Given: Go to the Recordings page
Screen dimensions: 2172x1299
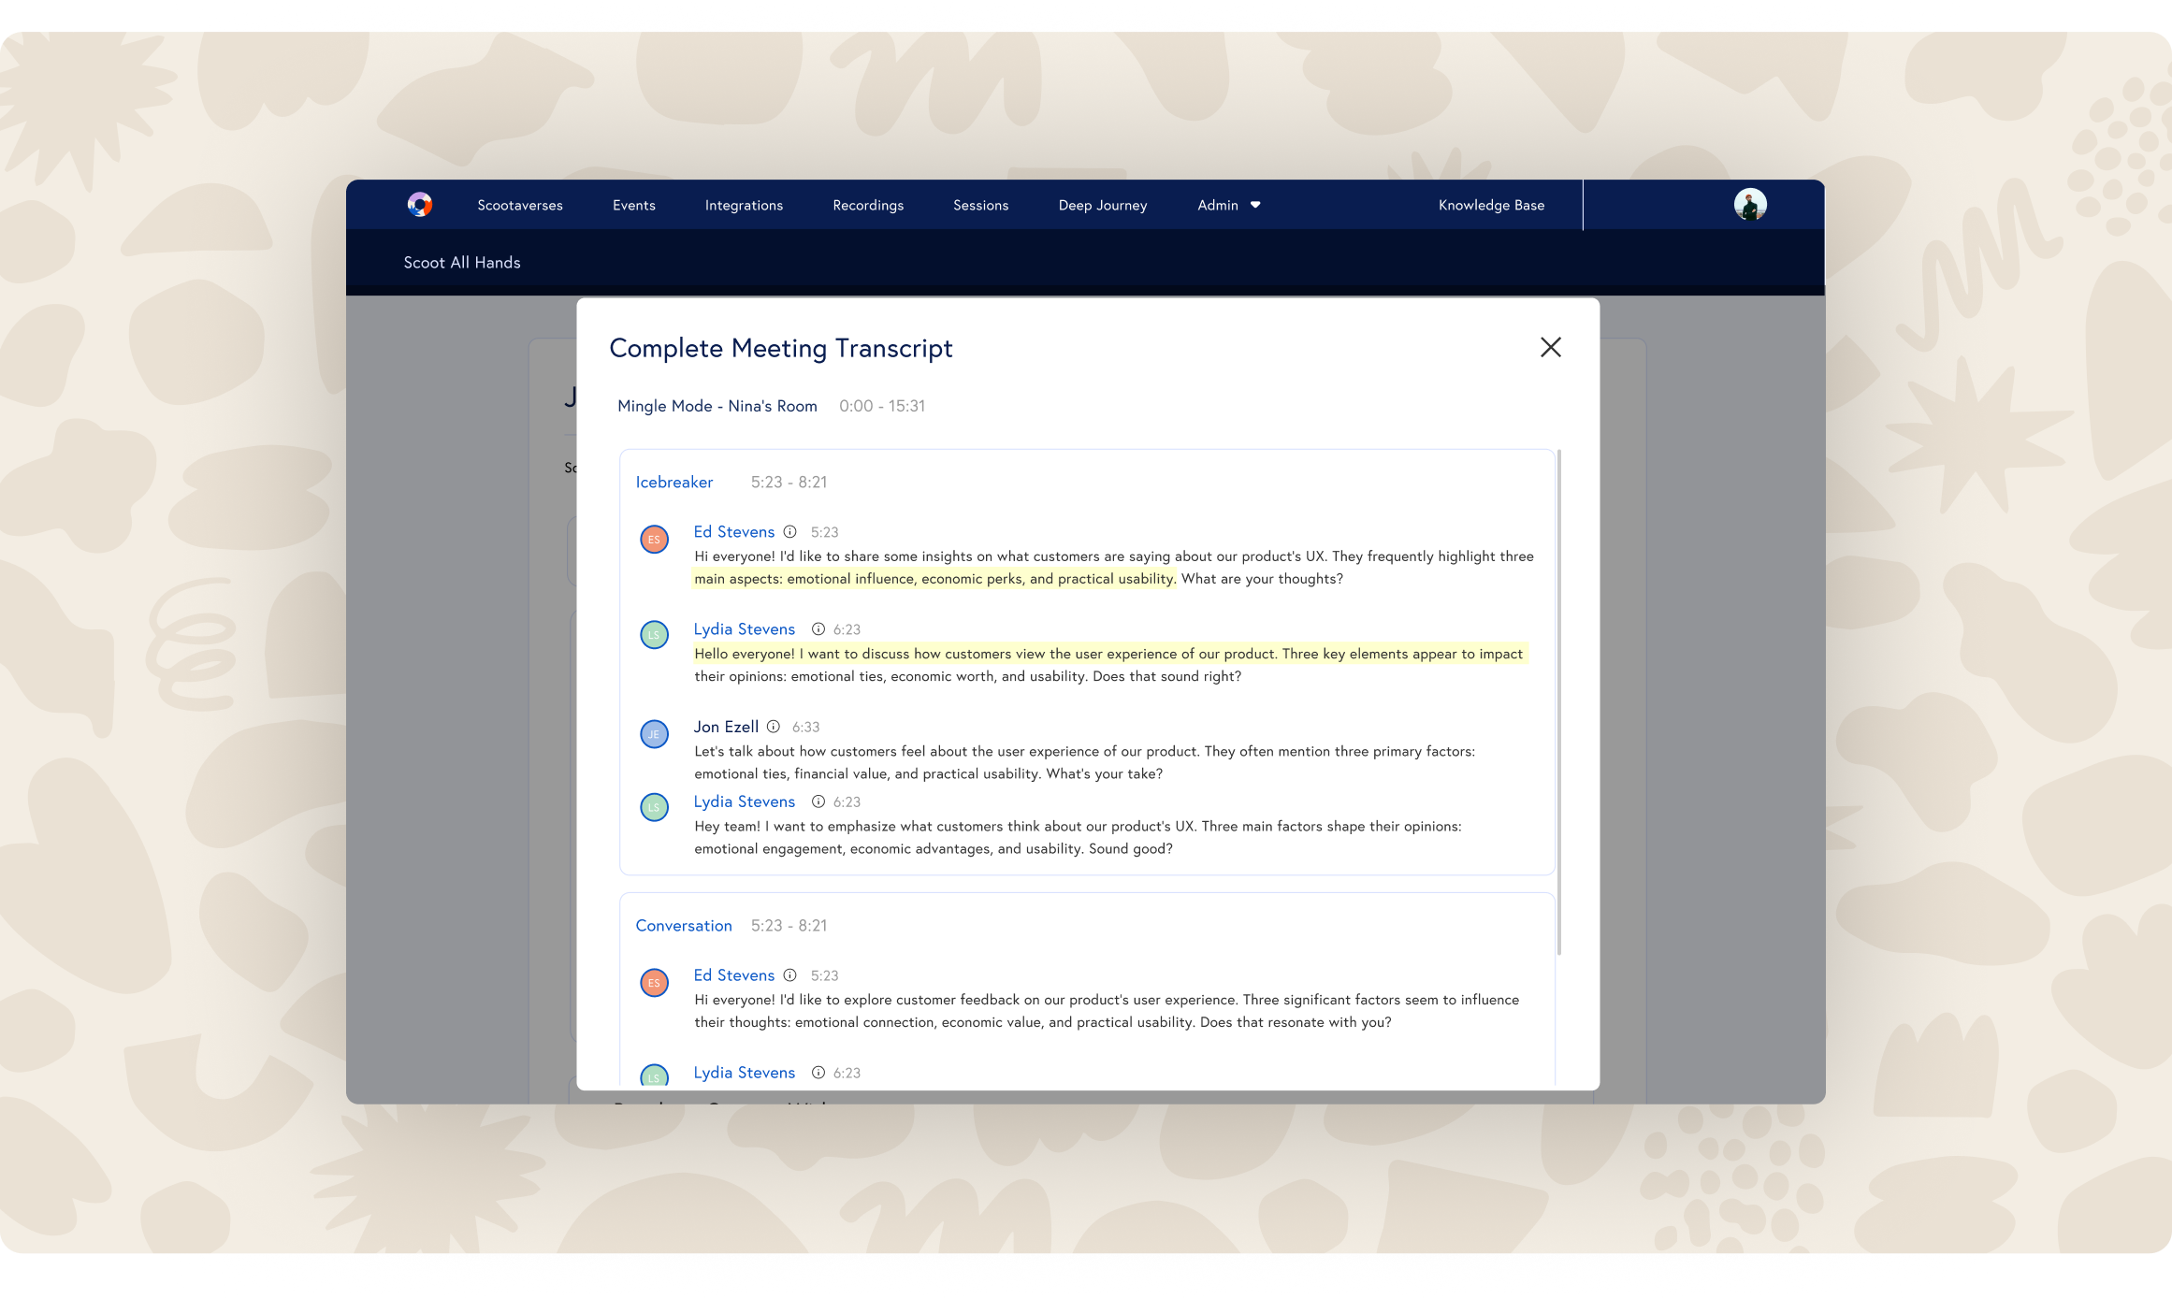Looking at the screenshot, I should point(868,205).
